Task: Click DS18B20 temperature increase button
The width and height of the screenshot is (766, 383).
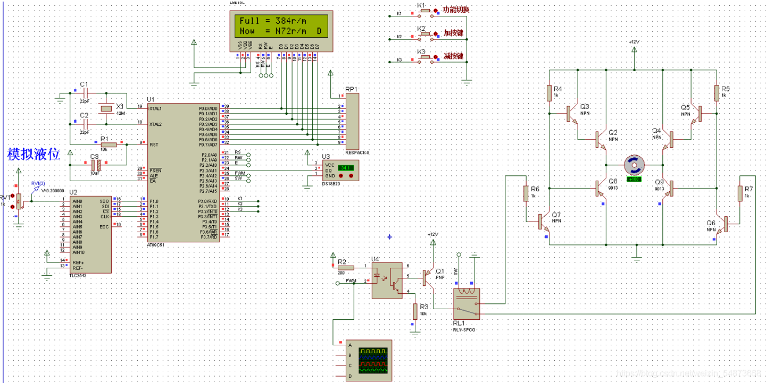Action: [351, 175]
